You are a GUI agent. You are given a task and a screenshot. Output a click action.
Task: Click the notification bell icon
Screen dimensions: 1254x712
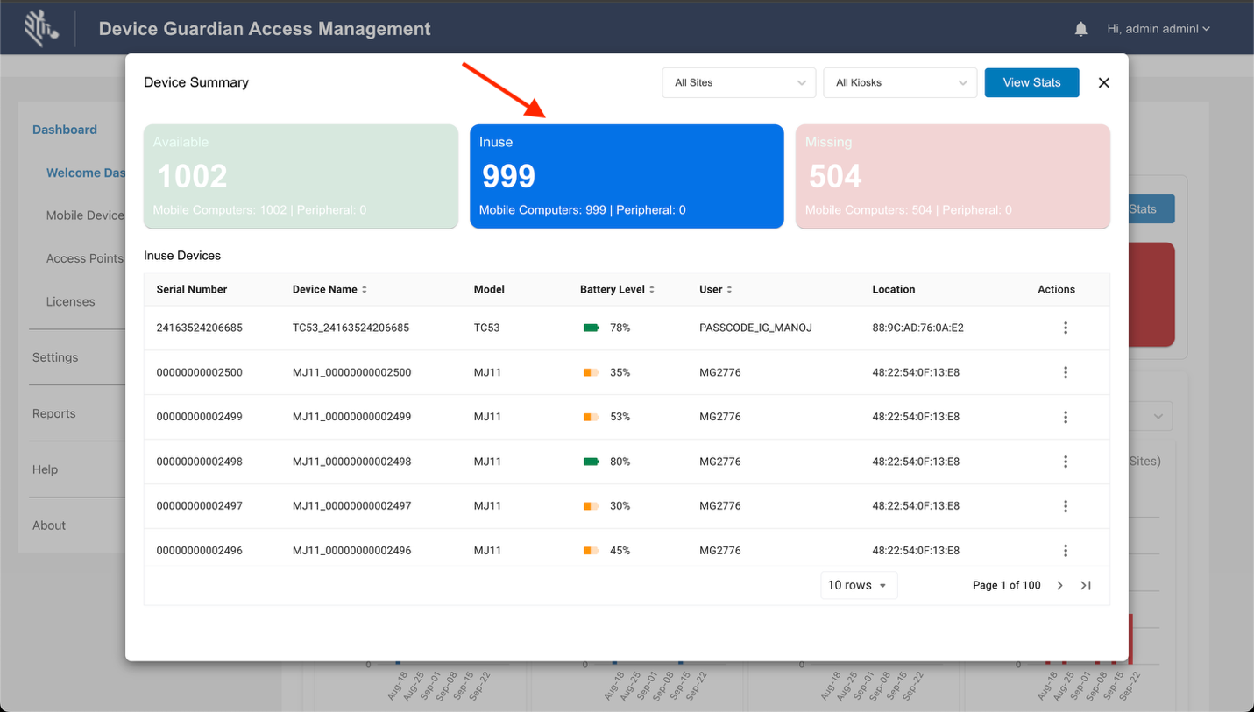pos(1080,29)
